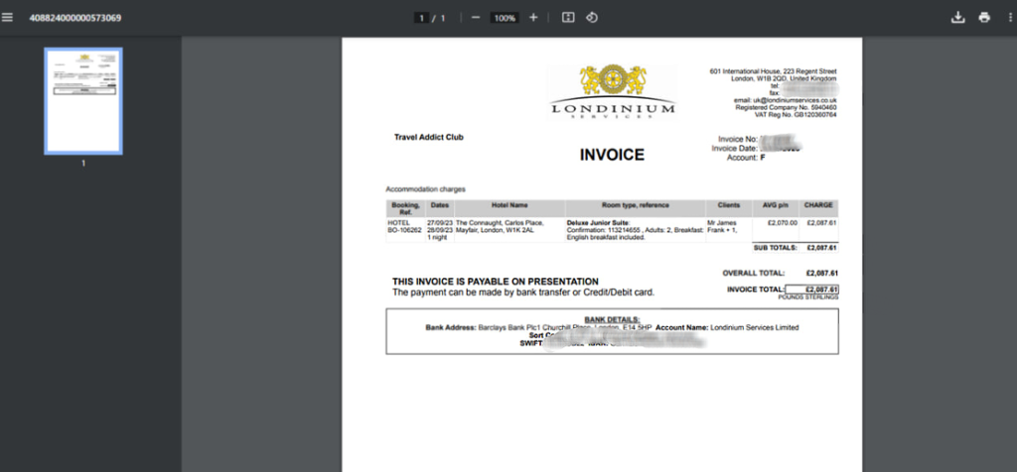Click the fit to page icon
Image resolution: width=1017 pixels, height=472 pixels.
(x=568, y=18)
